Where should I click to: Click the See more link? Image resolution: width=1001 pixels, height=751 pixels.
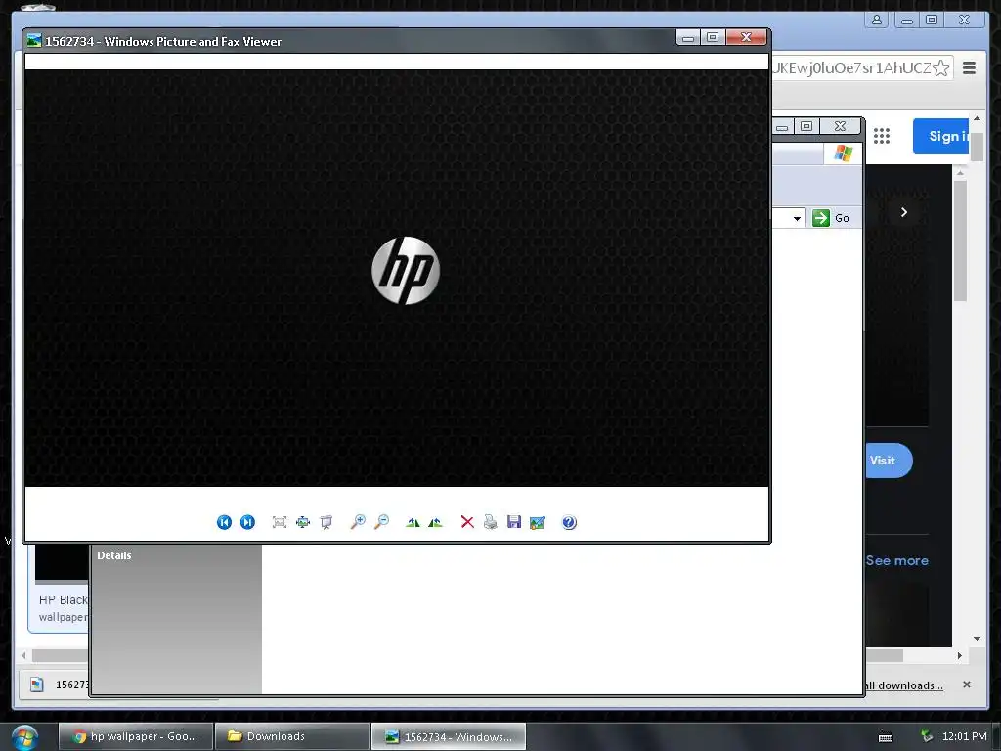coord(897,560)
